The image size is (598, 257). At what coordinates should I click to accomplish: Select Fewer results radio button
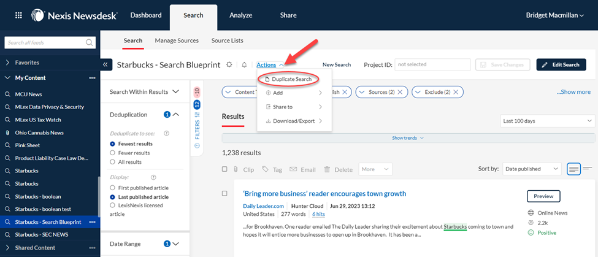pyautogui.click(x=112, y=153)
